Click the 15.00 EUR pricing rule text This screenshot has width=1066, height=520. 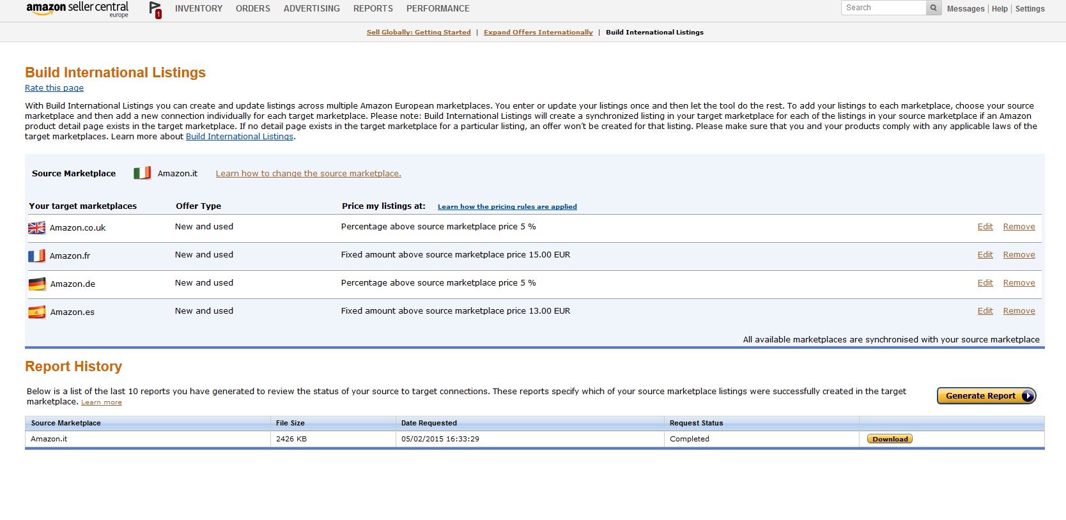pos(456,255)
